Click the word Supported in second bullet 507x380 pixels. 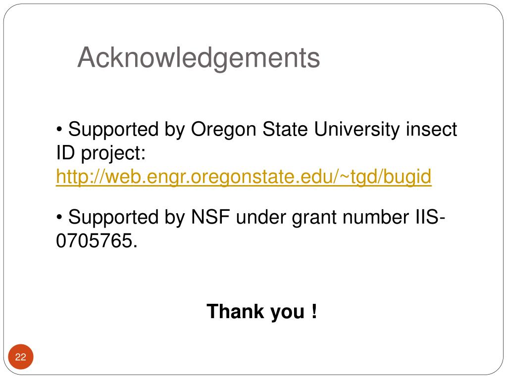point(113,218)
